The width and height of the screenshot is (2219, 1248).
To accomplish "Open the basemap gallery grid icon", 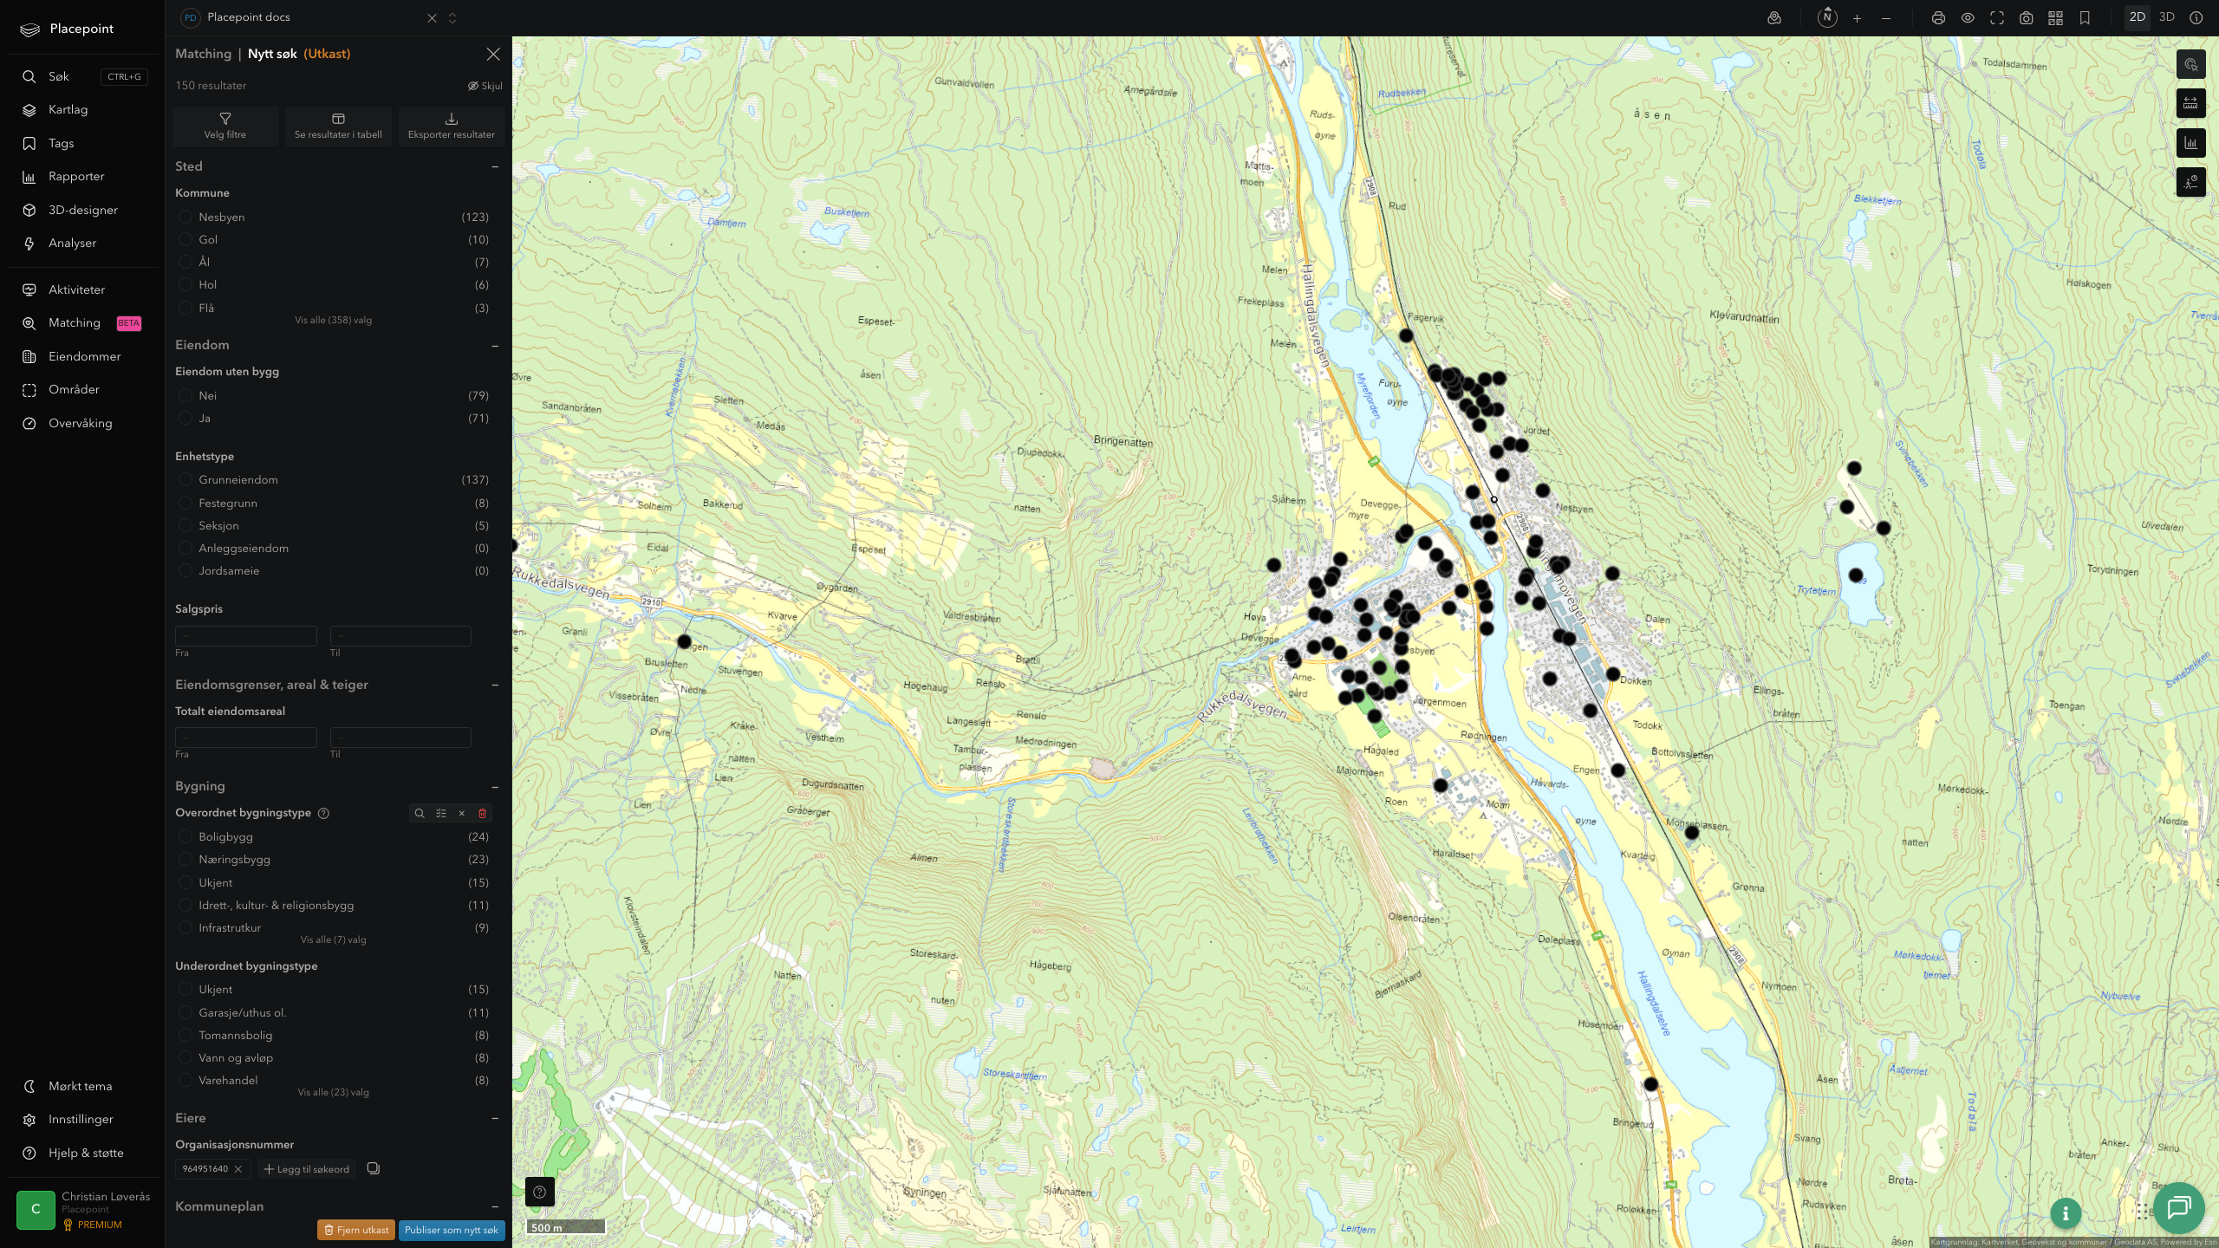I will point(2055,18).
